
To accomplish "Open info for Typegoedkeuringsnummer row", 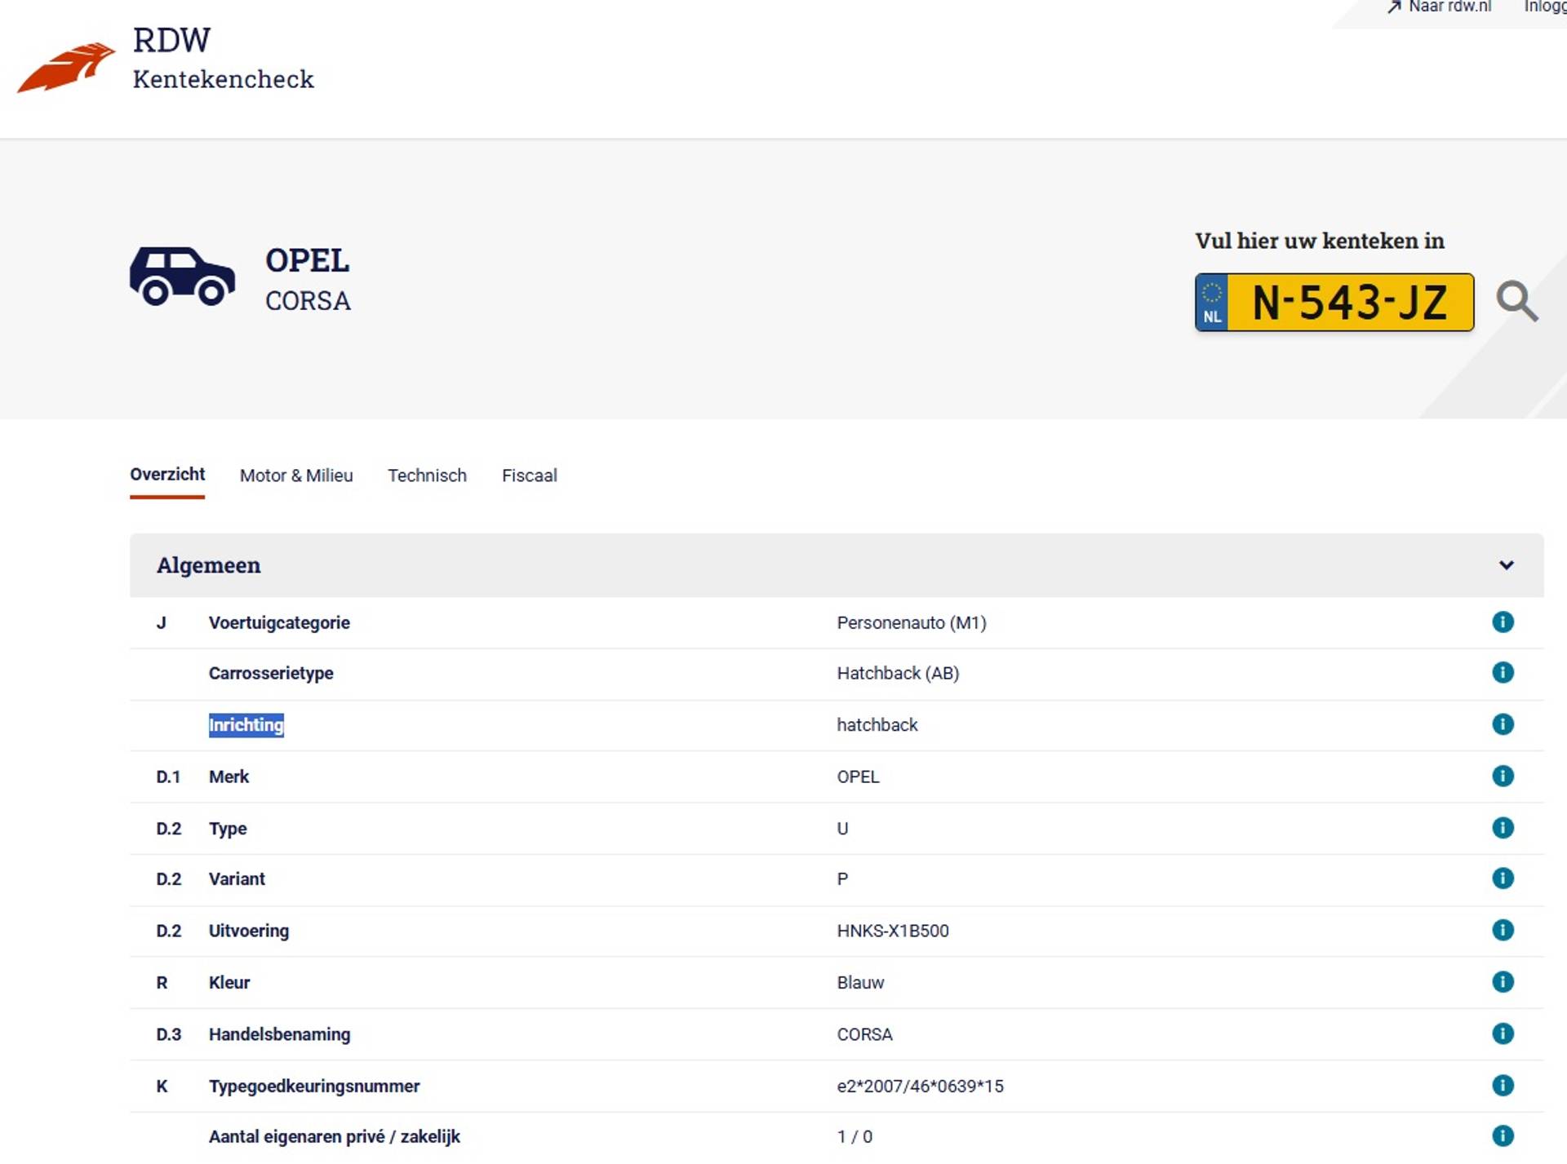I will (x=1503, y=1086).
